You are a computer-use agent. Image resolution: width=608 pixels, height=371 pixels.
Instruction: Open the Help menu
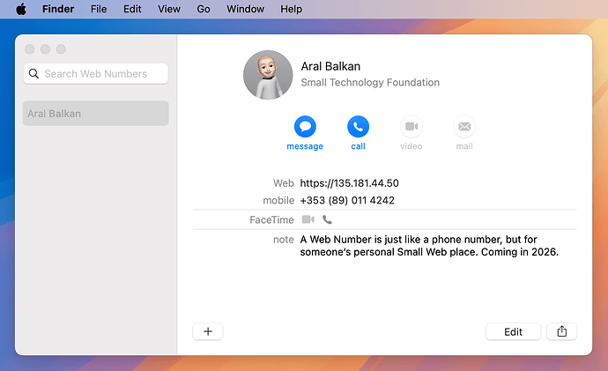tap(291, 9)
